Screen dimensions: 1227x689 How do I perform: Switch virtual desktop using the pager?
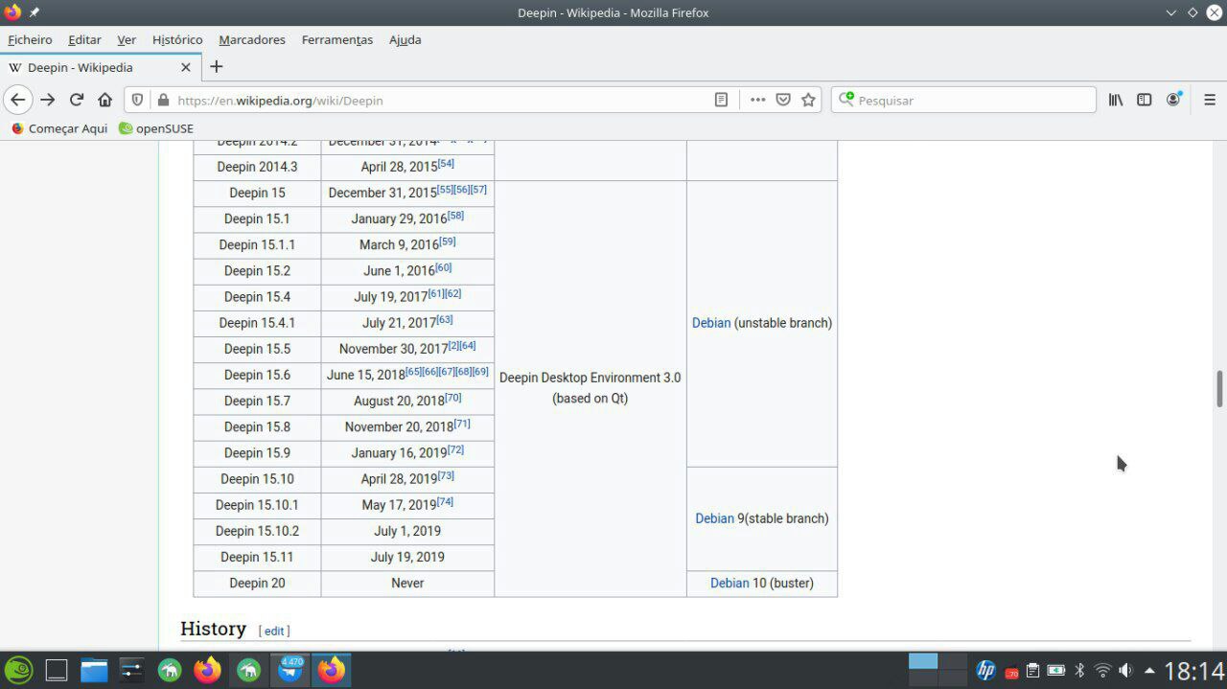tap(938, 669)
